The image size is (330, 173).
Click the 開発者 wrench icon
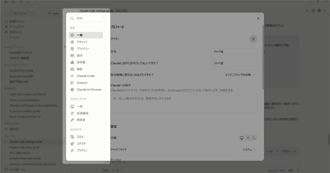point(72,120)
